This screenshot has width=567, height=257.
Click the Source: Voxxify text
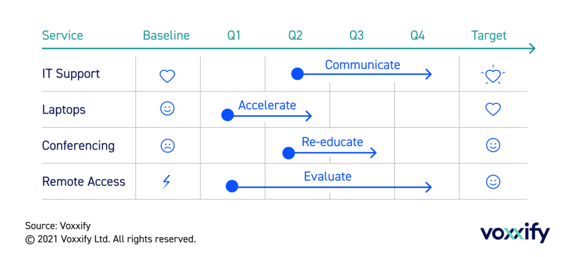[x=58, y=226]
